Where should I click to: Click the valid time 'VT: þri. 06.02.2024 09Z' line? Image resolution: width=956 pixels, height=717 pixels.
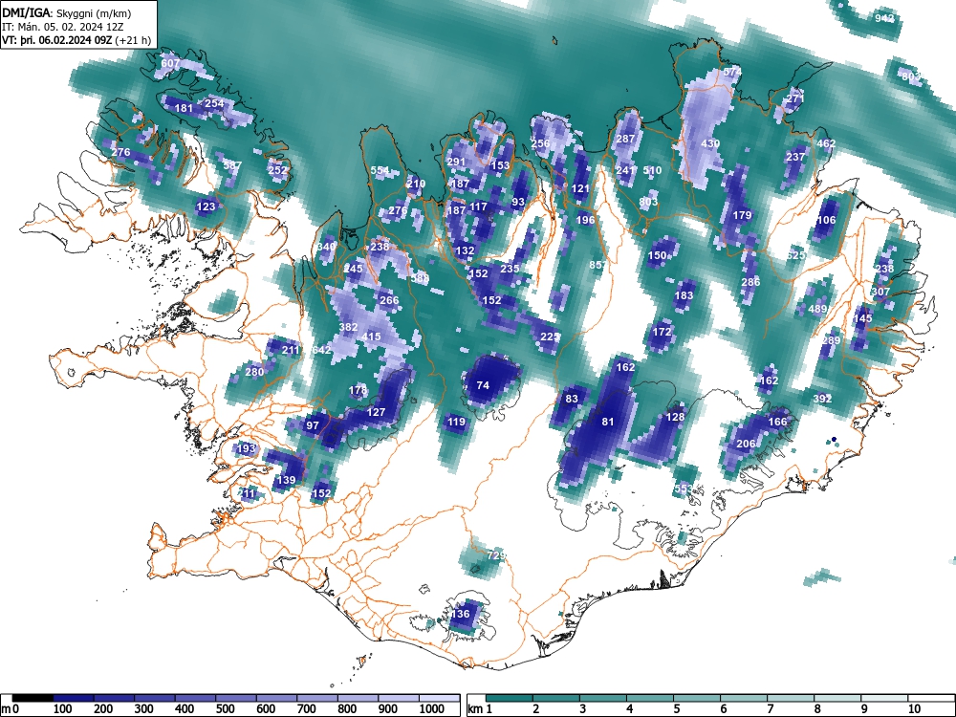[76, 41]
